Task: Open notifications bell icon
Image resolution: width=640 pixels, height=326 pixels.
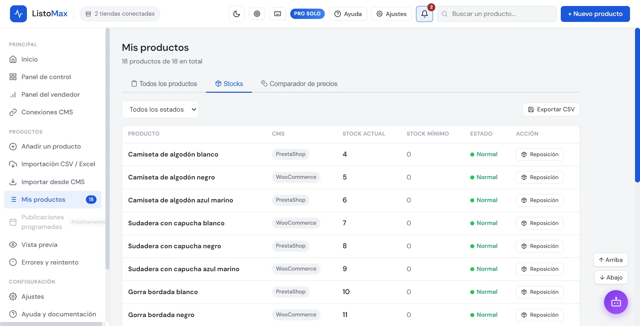Action: [x=424, y=14]
